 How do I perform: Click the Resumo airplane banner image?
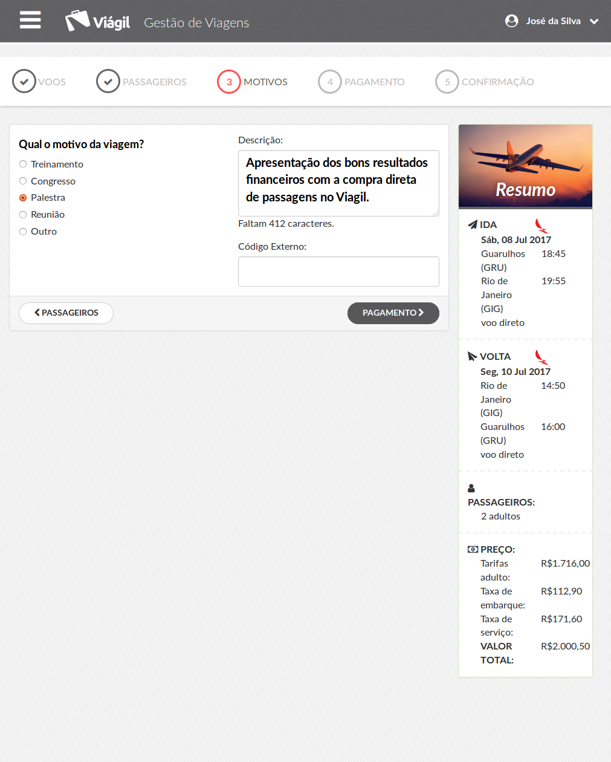525,166
